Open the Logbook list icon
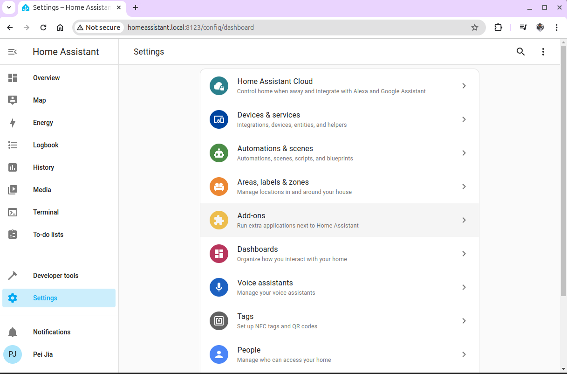Viewport: 567px width, 374px height. [x=13, y=145]
